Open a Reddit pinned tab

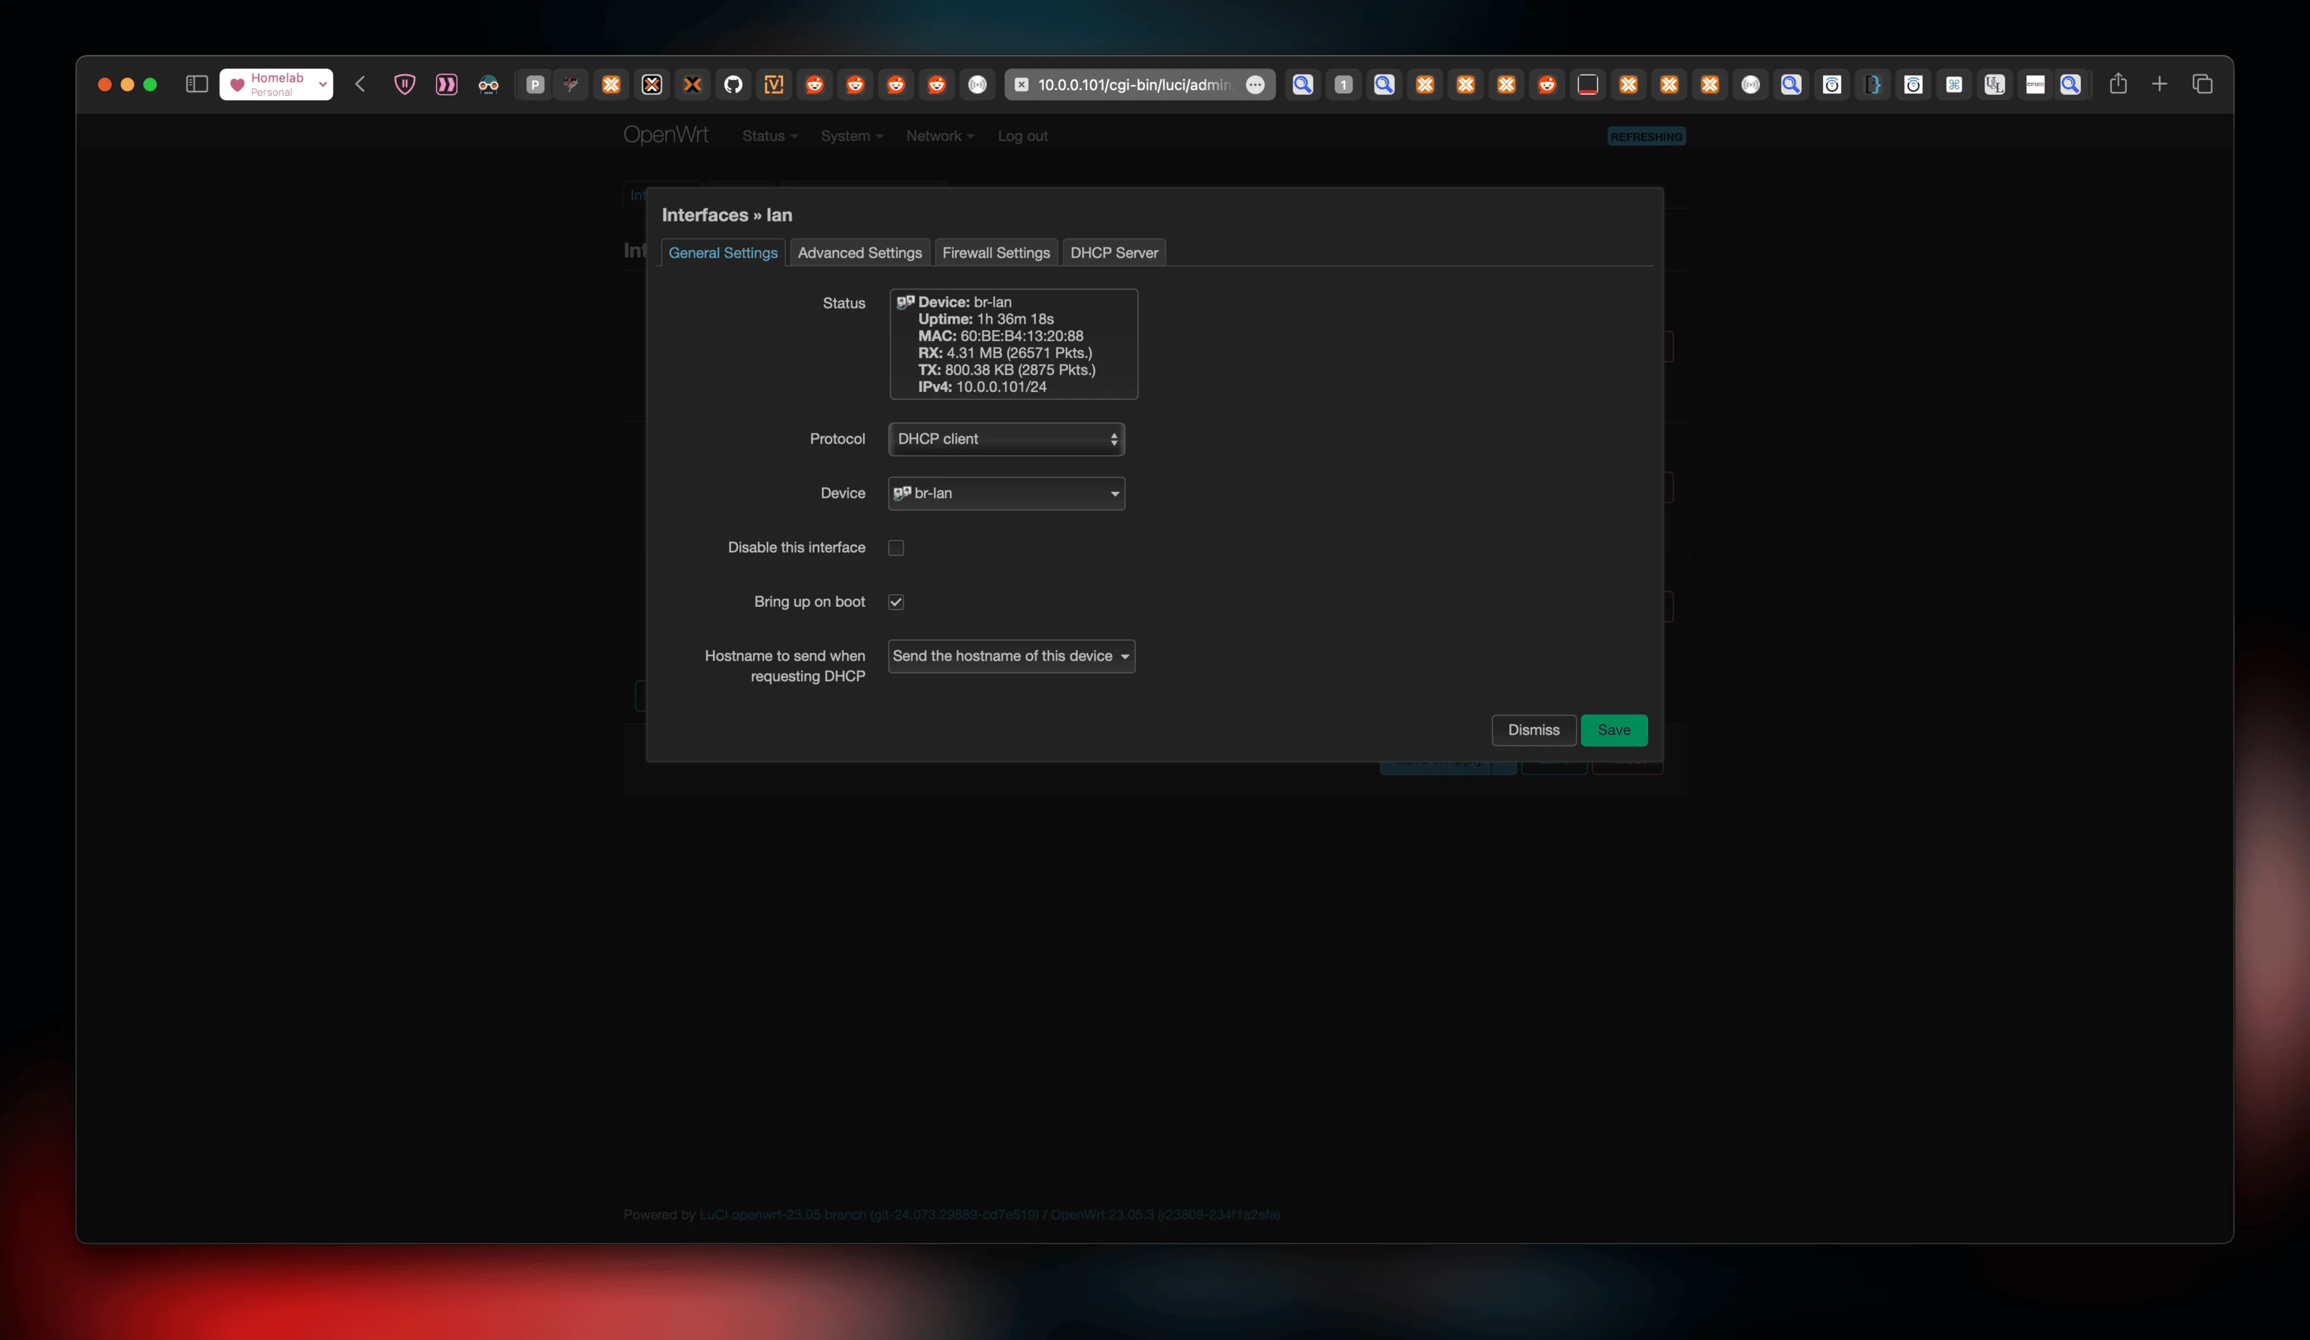pyautogui.click(x=815, y=84)
